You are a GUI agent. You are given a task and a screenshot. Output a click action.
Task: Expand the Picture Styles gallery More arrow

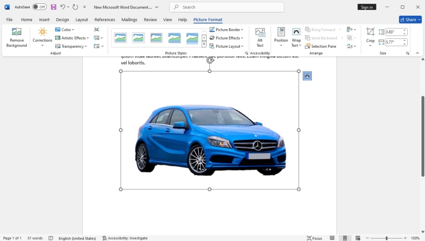pos(204,44)
